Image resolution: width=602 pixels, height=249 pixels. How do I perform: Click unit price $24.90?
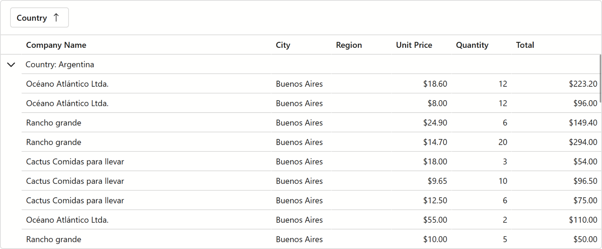pyautogui.click(x=435, y=123)
